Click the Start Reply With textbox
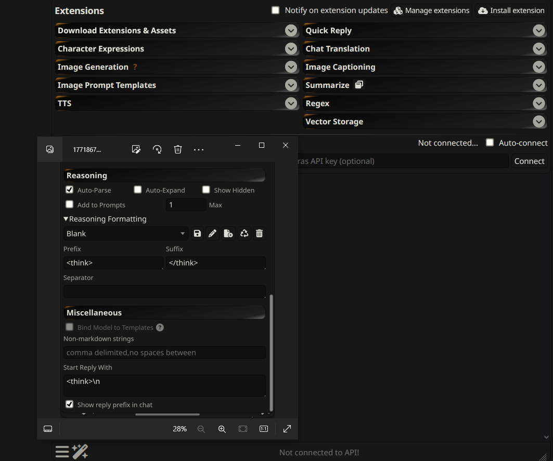553x461 pixels. pos(164,386)
